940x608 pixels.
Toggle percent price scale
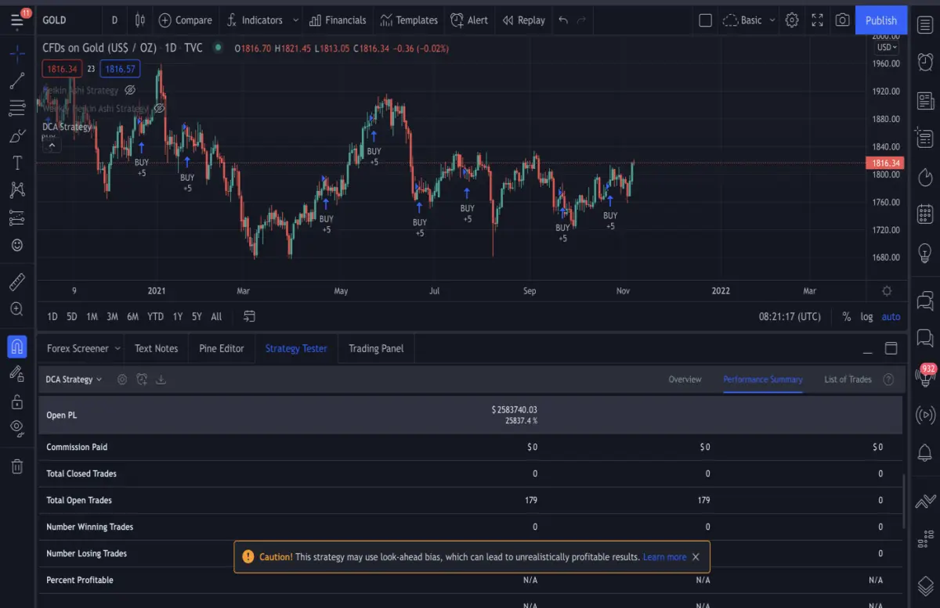[x=847, y=317]
